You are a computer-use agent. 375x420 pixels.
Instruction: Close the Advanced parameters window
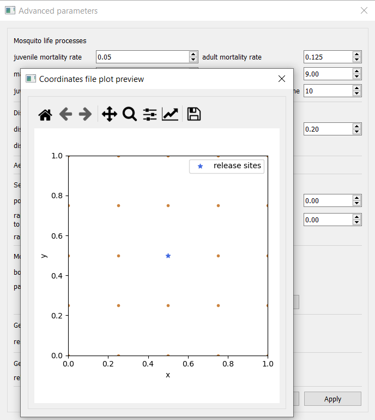[x=364, y=10]
